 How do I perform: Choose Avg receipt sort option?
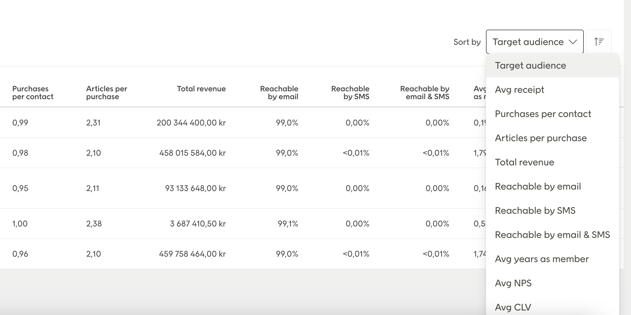pos(519,90)
